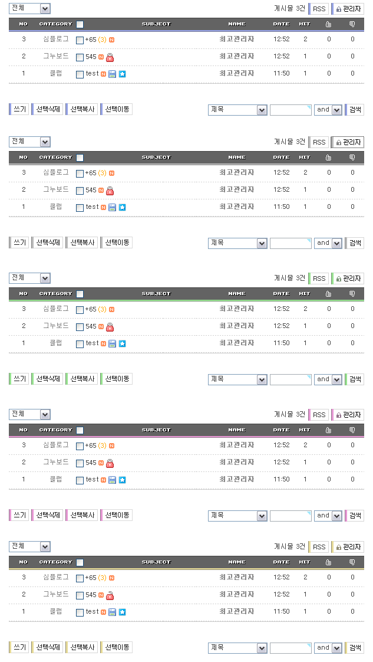The width and height of the screenshot is (373, 662).
Task: Open the 'and' operator dropdown in the gray-accented board
Action: coord(328,243)
